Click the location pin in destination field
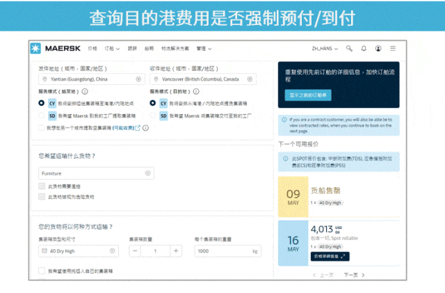 156,79
